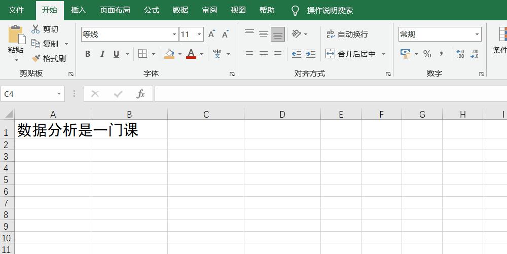507x254 pixels.
Task: Toggle underline formatting U
Action: 117,54
